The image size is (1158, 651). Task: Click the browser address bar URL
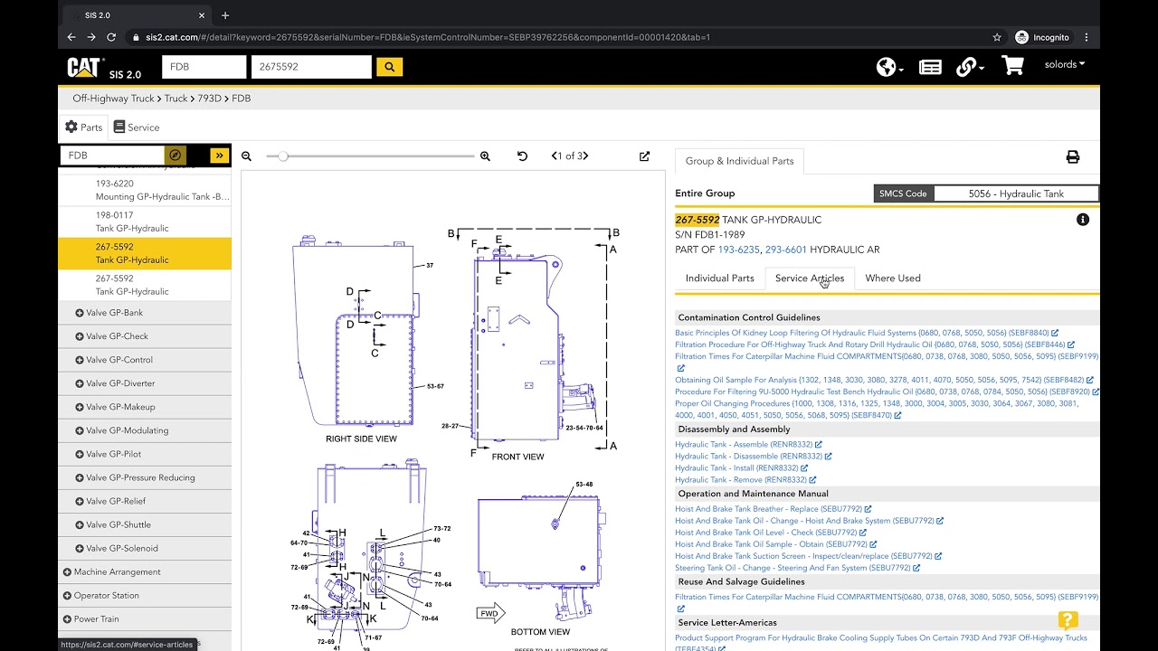coord(427,37)
